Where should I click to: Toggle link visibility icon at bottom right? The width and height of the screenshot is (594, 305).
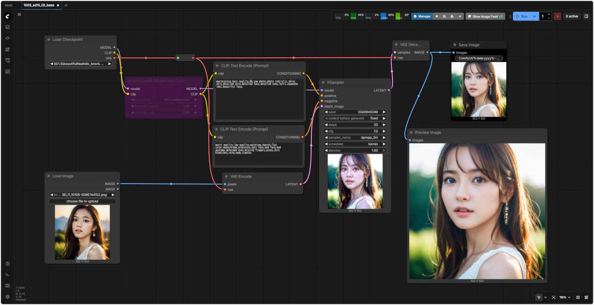click(587, 297)
